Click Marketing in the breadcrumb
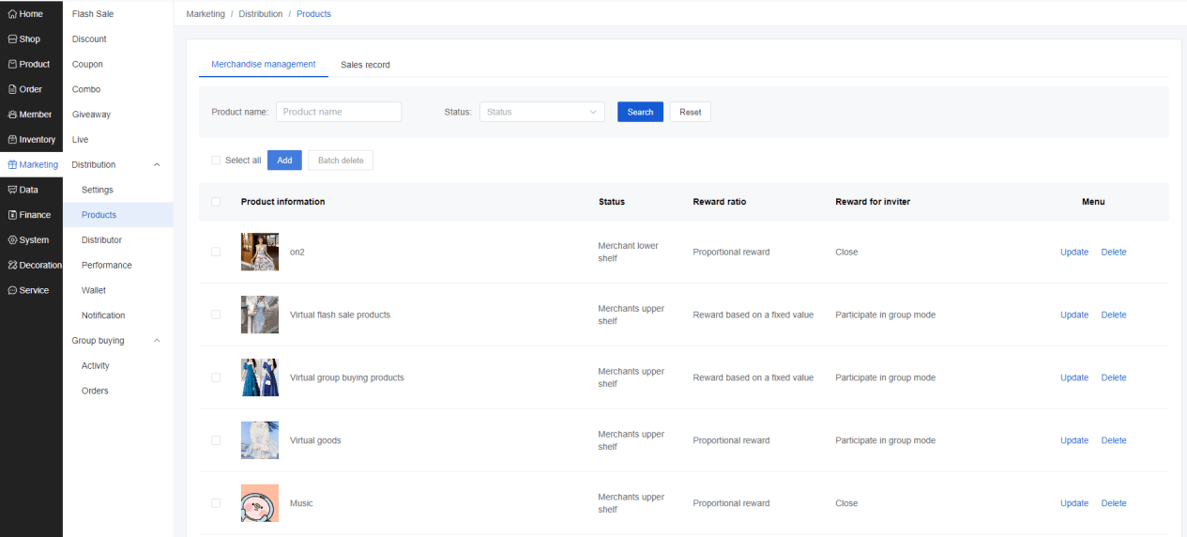Image resolution: width=1187 pixels, height=537 pixels. tap(205, 14)
